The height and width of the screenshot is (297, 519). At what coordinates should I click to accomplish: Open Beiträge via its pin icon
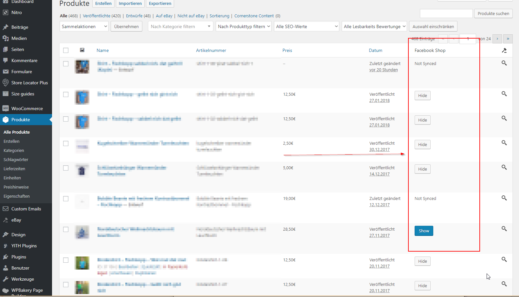pyautogui.click(x=6, y=27)
